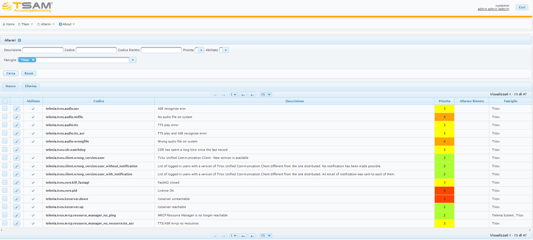Click the Cerca button
533x240 pixels.
[x=11, y=73]
